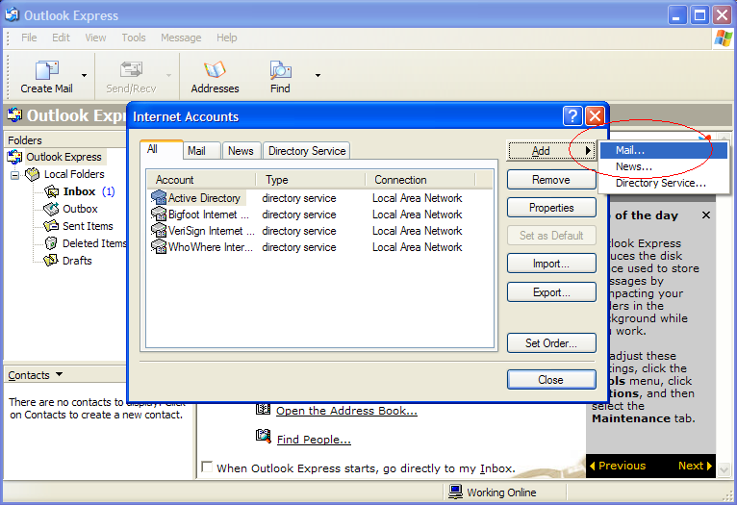Click the Sent Items folder icon

(51, 226)
